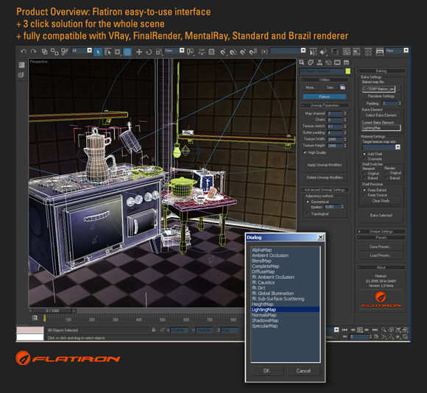Image resolution: width=427 pixels, height=393 pixels.
Task: Select the Geometrical adjacency radio button
Action: (x=308, y=202)
